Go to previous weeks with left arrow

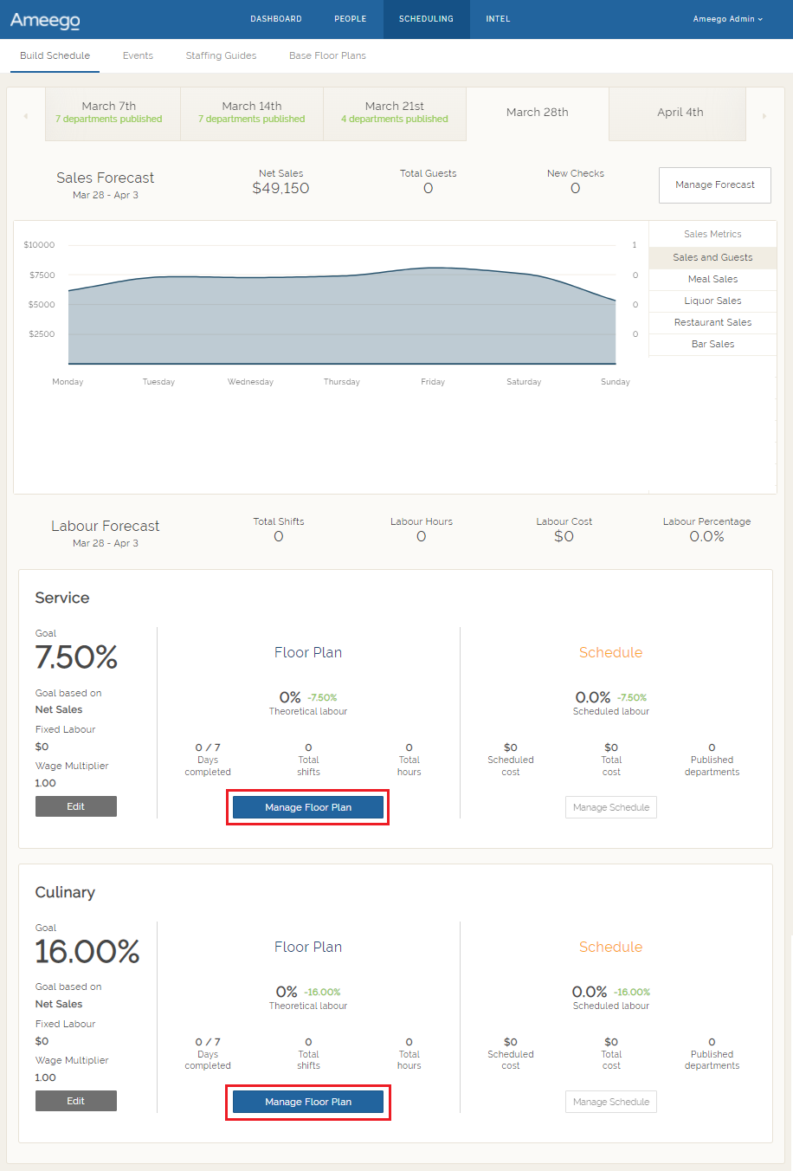(26, 116)
